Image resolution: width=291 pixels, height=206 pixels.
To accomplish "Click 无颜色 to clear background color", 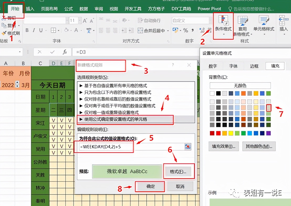I will click(240, 86).
